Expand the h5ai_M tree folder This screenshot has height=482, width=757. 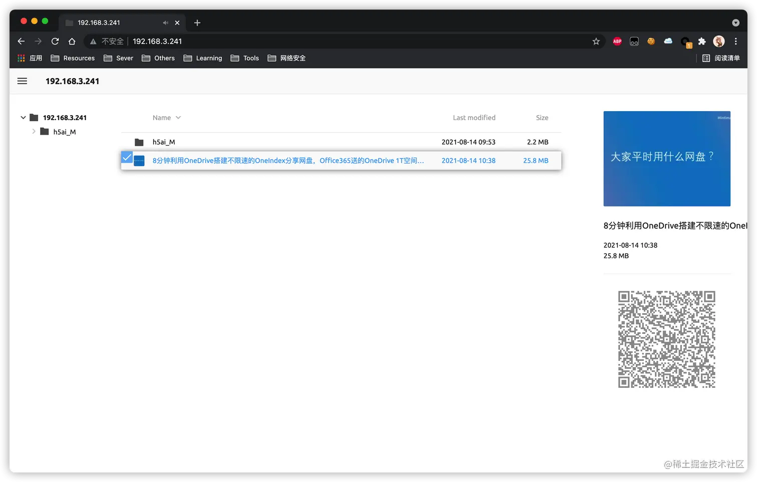(34, 132)
